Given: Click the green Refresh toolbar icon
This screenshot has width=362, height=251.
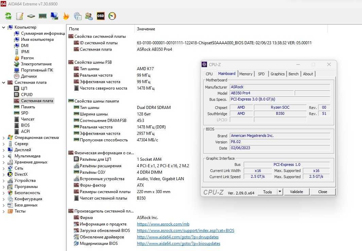Looking at the screenshot, I should click(8, 16).
